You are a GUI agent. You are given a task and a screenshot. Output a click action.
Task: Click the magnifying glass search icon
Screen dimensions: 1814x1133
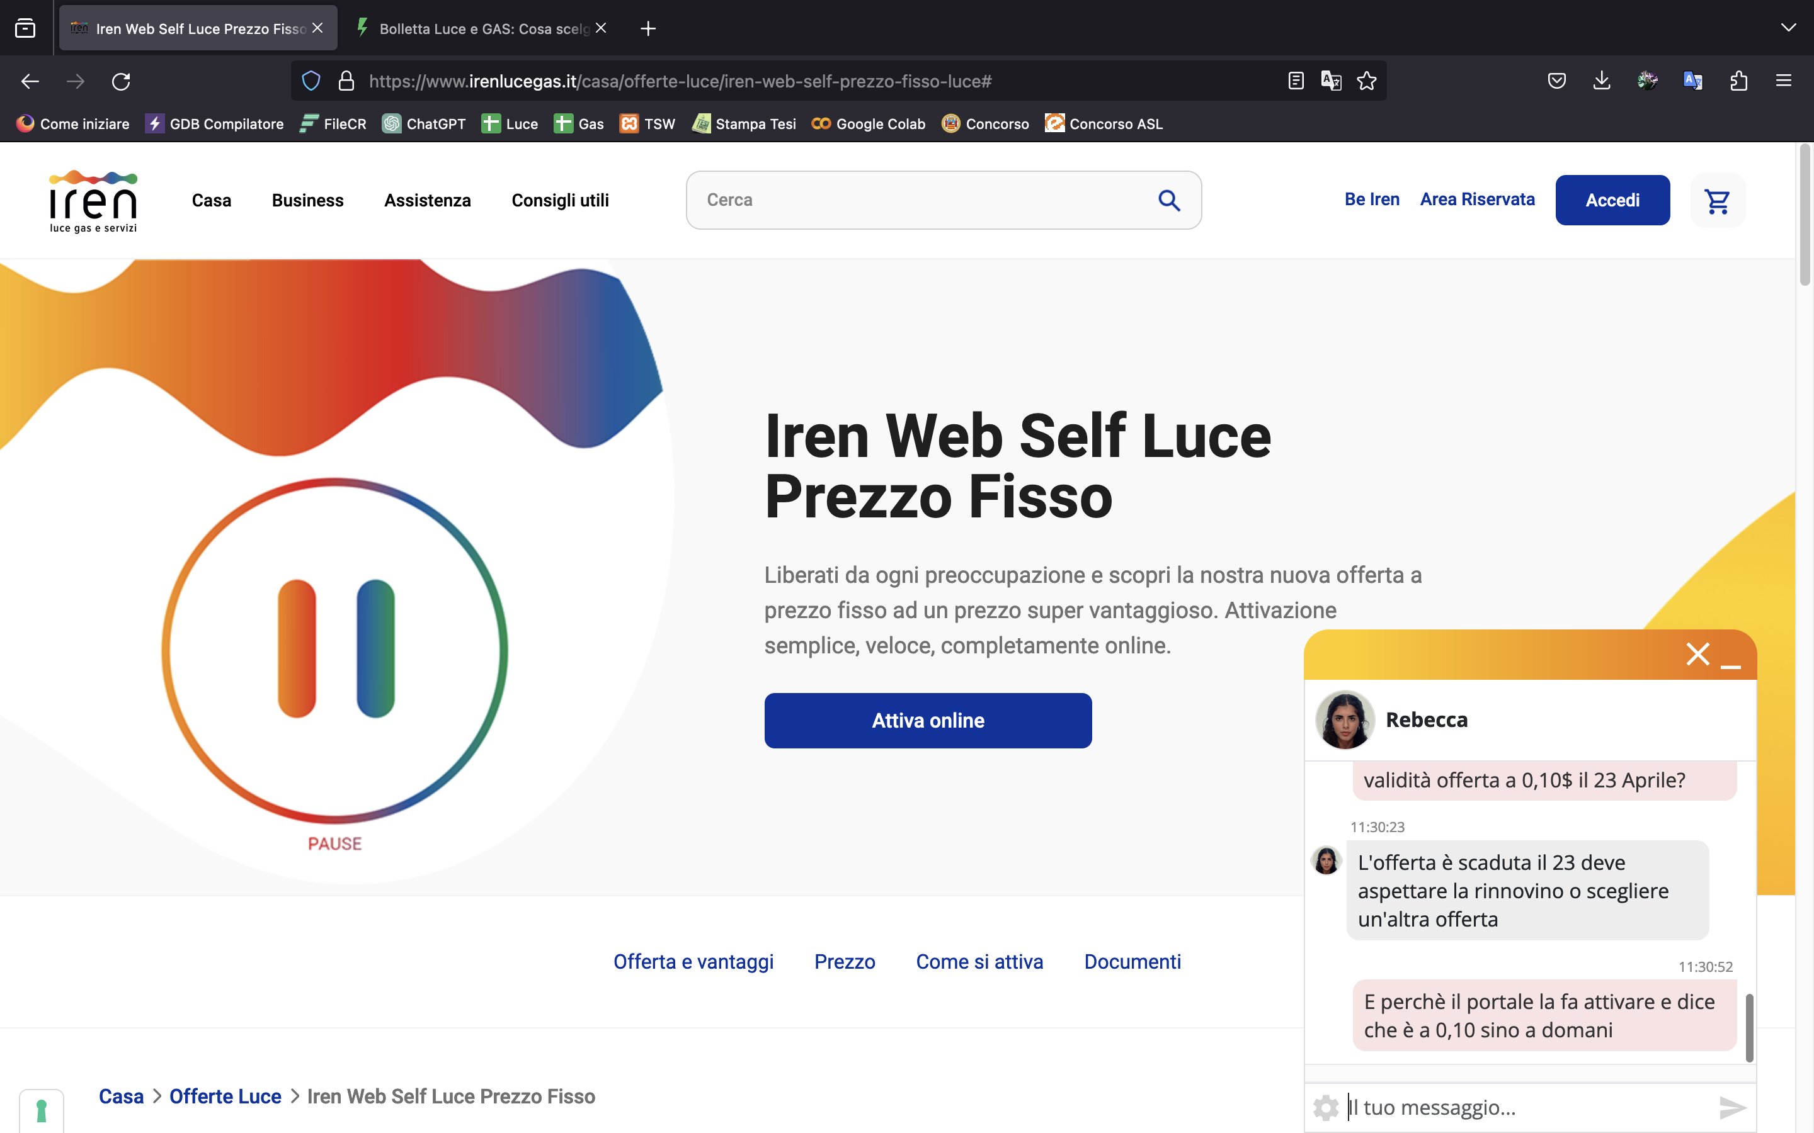(x=1170, y=200)
